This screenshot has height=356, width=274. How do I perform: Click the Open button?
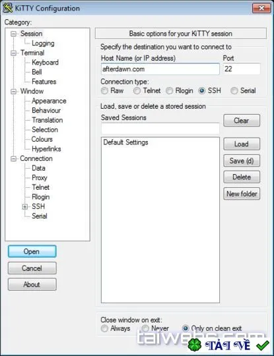(32, 251)
